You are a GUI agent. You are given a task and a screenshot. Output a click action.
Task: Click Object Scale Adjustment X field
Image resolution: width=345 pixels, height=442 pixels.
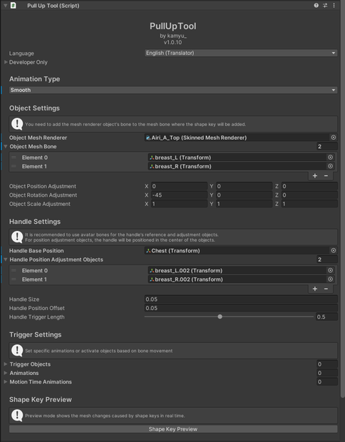click(x=179, y=204)
